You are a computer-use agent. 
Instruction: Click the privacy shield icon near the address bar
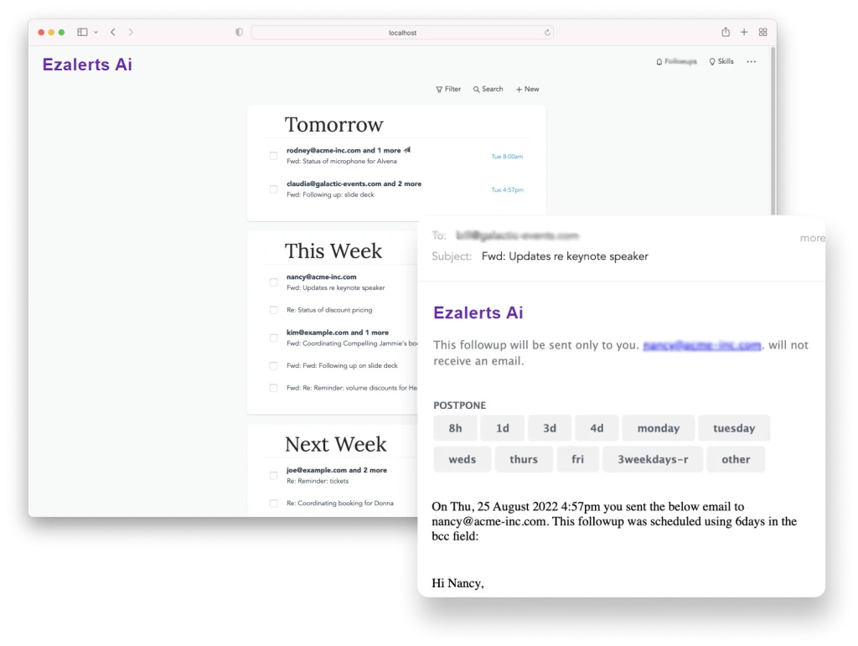coord(239,33)
